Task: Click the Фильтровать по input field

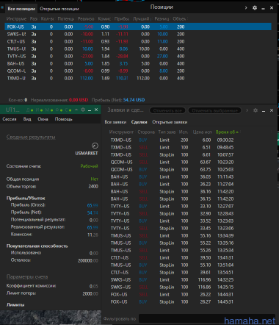Action: (207, 318)
